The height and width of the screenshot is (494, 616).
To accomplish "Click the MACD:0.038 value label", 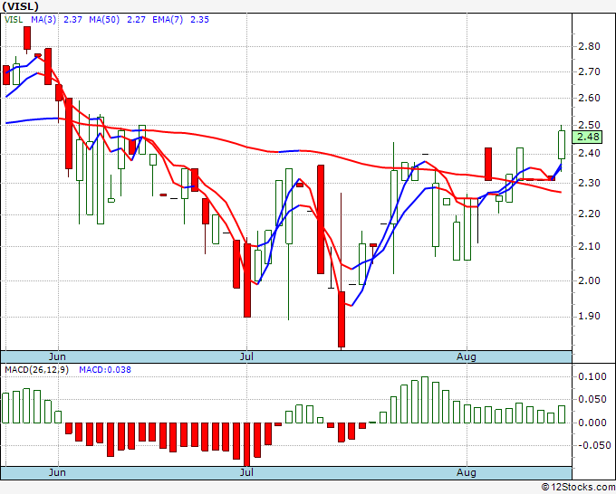I will tap(105, 370).
